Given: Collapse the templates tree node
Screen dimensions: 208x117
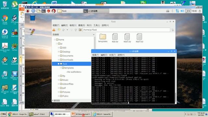Looking at the screenshot, I should [60, 68].
